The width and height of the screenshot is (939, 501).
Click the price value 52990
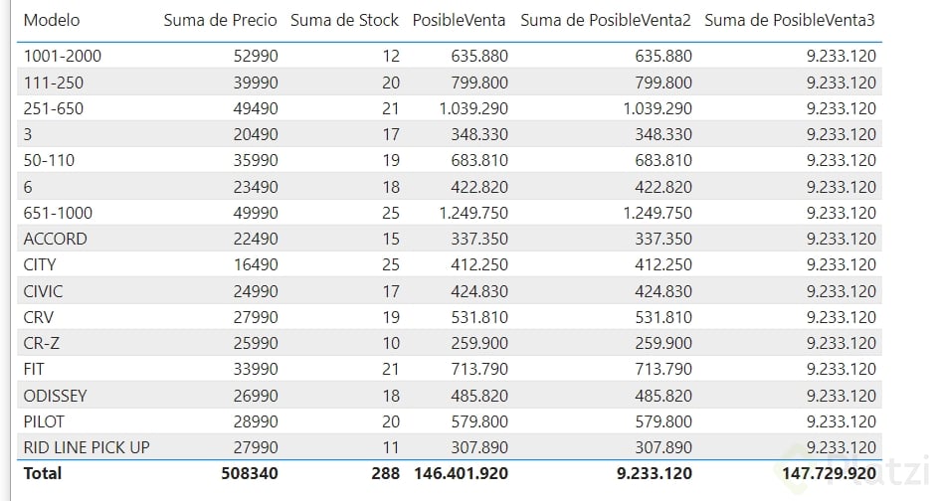[256, 56]
